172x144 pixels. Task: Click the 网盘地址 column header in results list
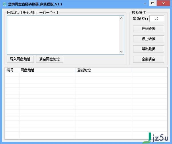coord(48,70)
